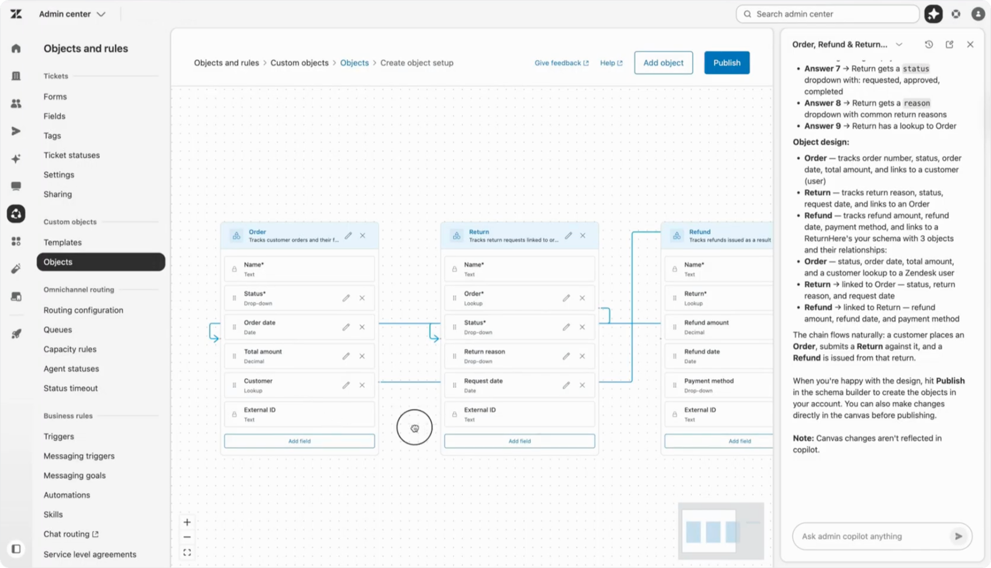Select Objects in the sidebar

[101, 262]
